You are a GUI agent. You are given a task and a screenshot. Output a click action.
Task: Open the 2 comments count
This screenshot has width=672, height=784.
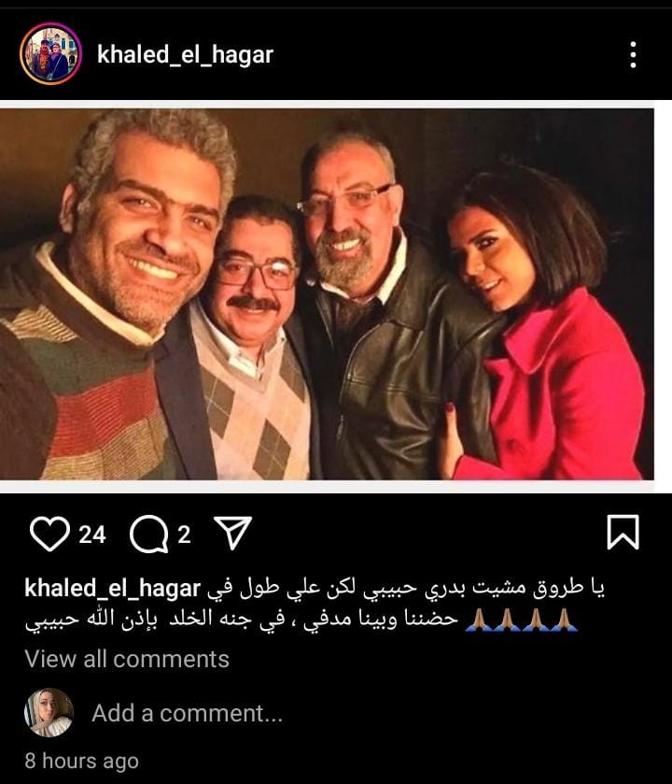[x=184, y=535]
